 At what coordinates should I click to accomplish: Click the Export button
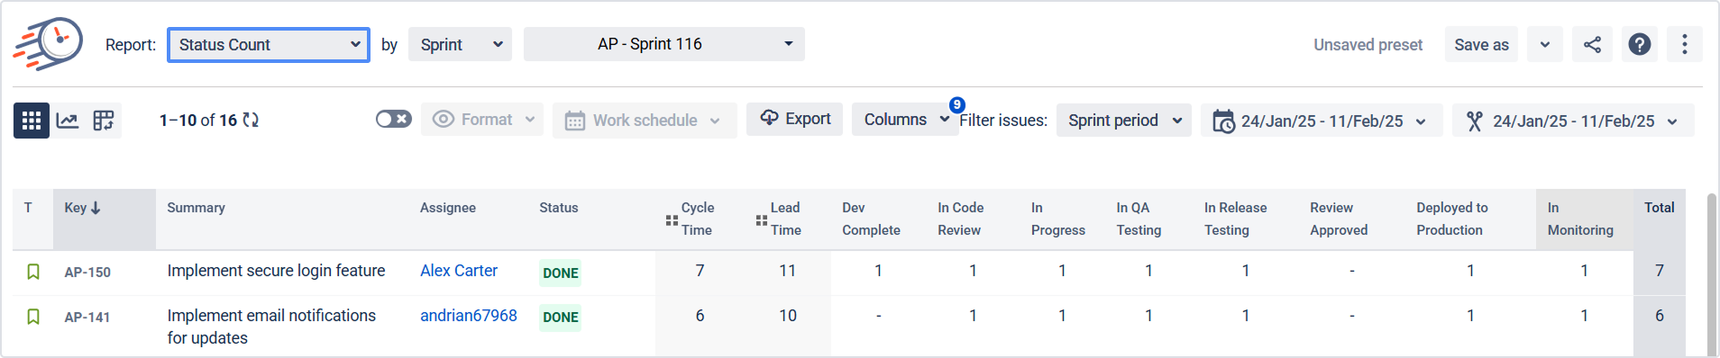795,119
